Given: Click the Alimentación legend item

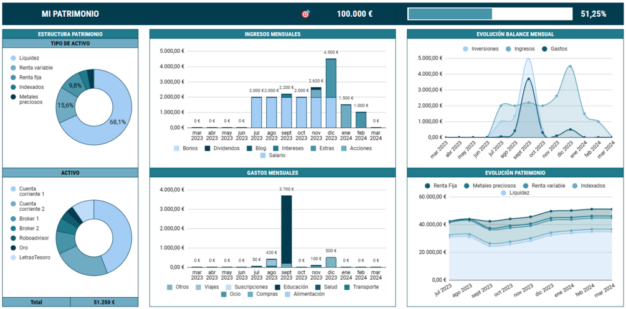Looking at the screenshot, I should click(x=303, y=294).
